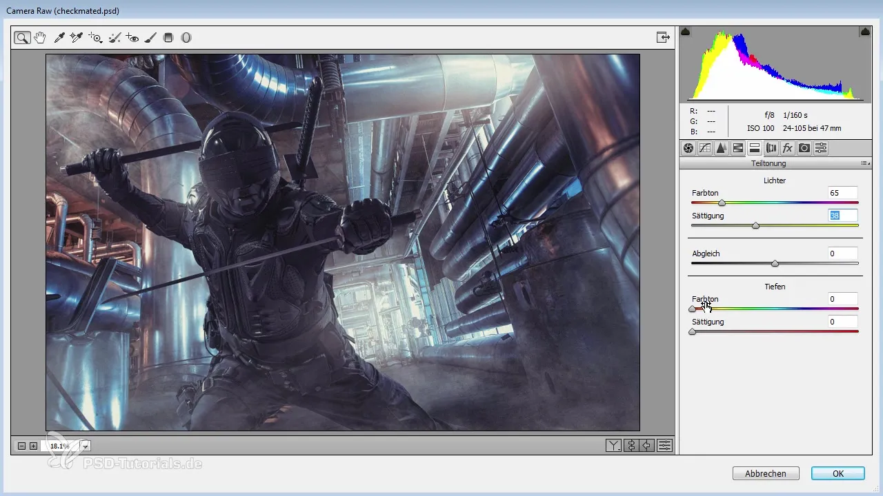Viewport: 883px width, 496px height.
Task: Zoom out with the minus button
Action: [x=21, y=446]
